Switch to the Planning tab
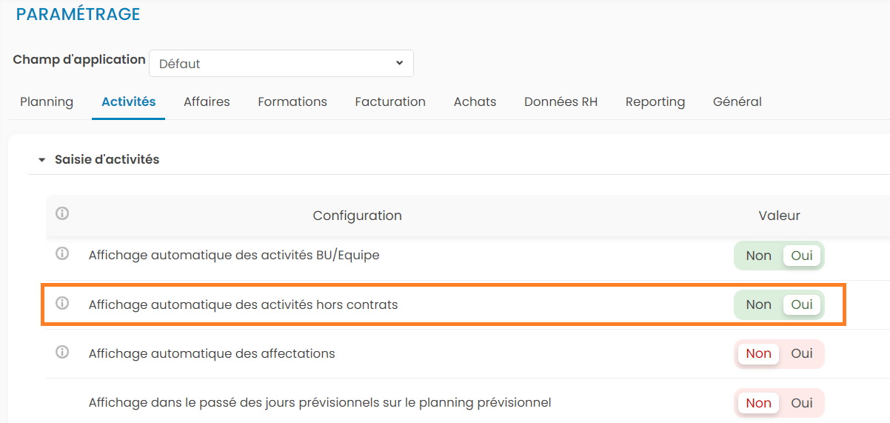 [47, 102]
